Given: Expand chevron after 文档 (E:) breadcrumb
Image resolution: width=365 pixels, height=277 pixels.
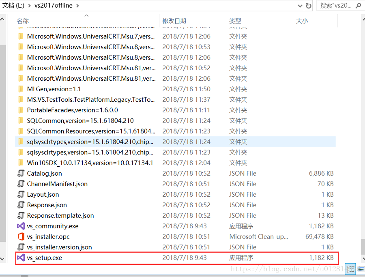Looking at the screenshot, I should 29,6.
